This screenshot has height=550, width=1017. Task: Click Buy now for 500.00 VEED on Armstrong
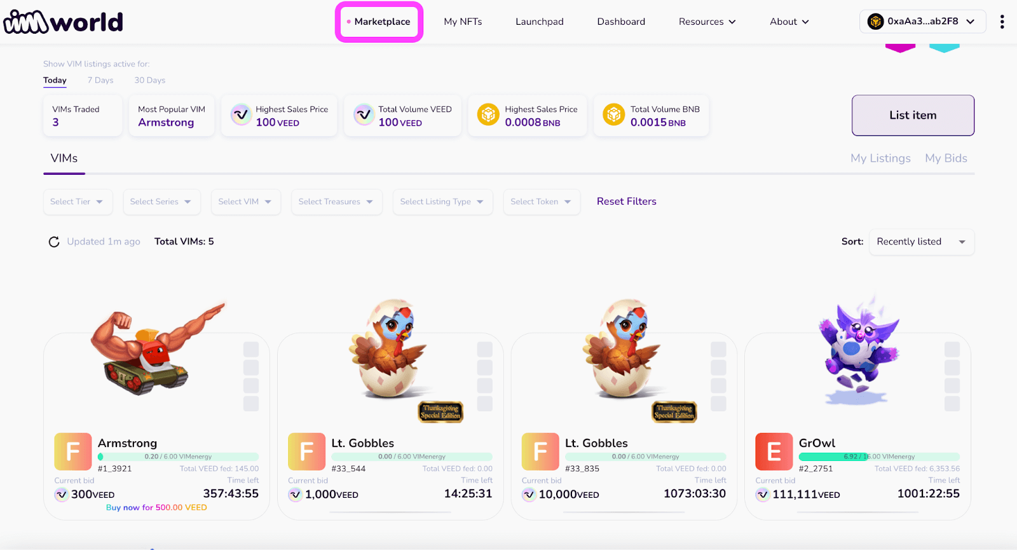pos(156,507)
